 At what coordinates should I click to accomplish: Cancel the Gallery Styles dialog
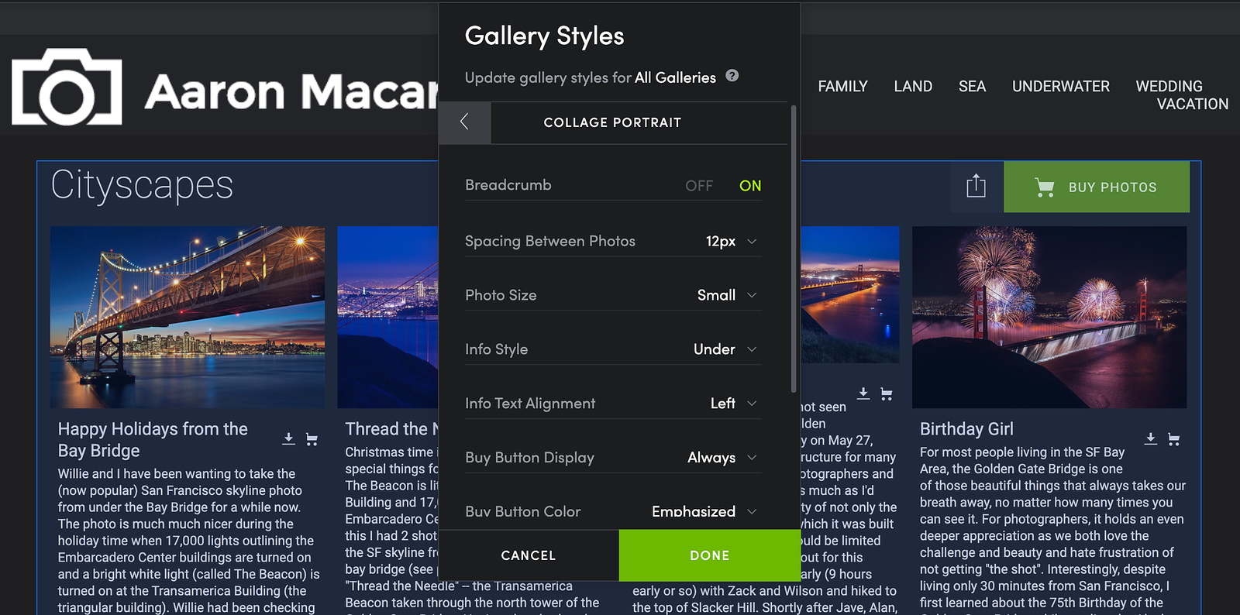(x=529, y=555)
